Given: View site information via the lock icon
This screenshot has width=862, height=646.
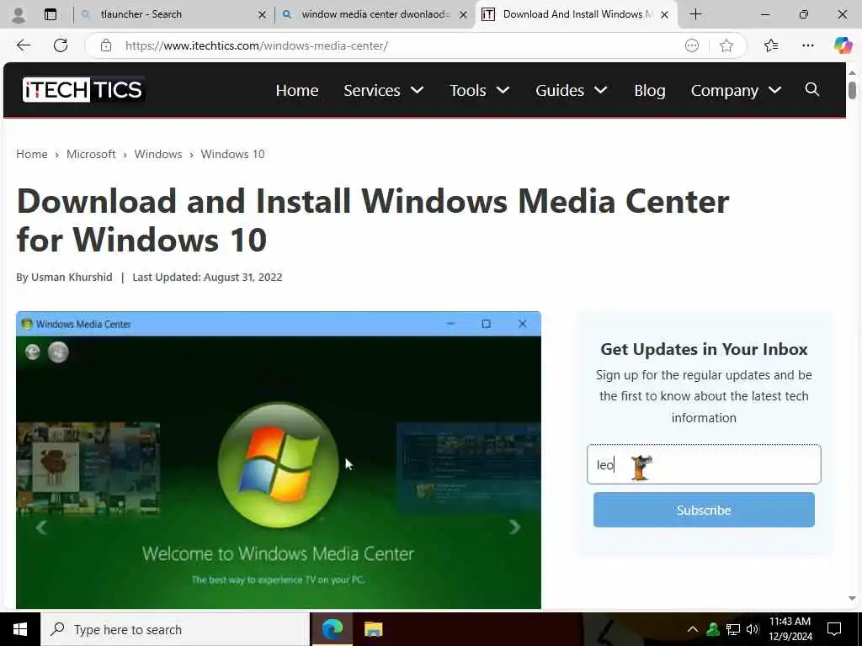Looking at the screenshot, I should click(x=106, y=45).
